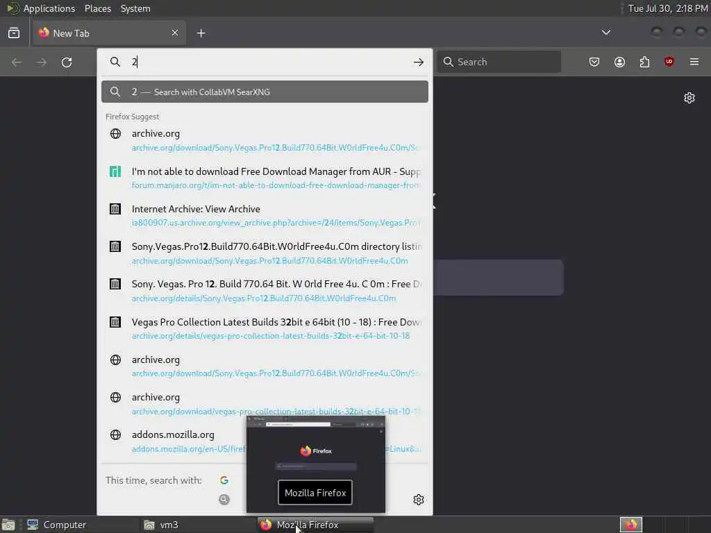Open the Applications menu
The image size is (711, 533).
49,8
